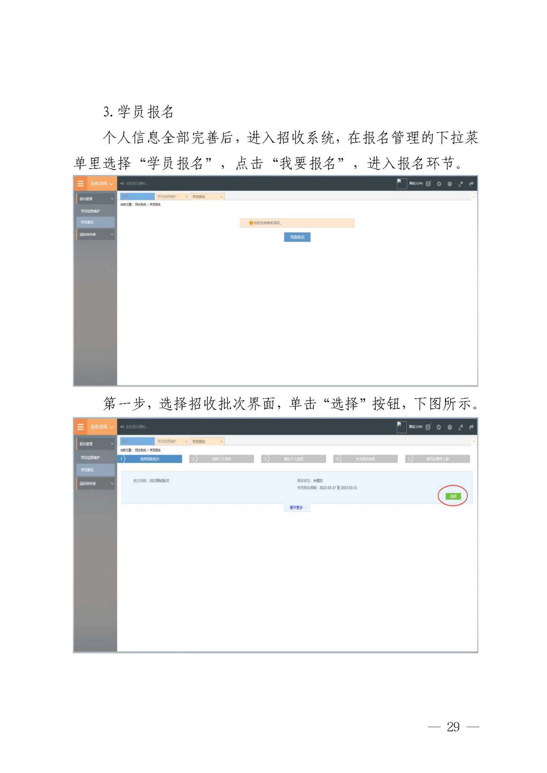Viewport: 547px width, 773px height.
Task: Select 学员报名 sidebar item on 我要报名 screen
Action: click(96, 222)
